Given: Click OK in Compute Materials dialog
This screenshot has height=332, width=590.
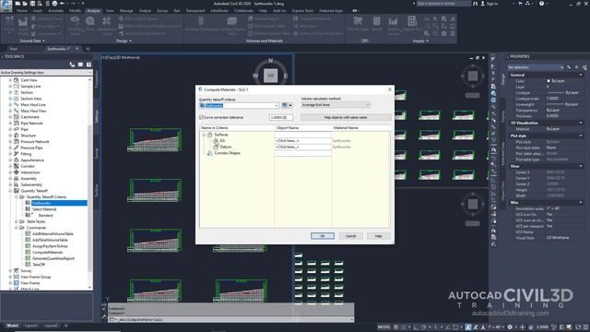Looking at the screenshot, I should [323, 236].
